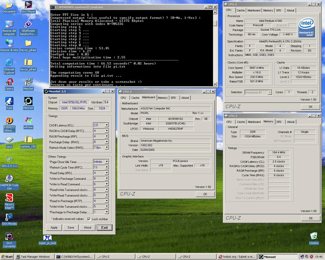Screen dimensions: 325x260
Task: Open MemSet installer icon beside Opera
Action: pyautogui.click(x=28, y=84)
